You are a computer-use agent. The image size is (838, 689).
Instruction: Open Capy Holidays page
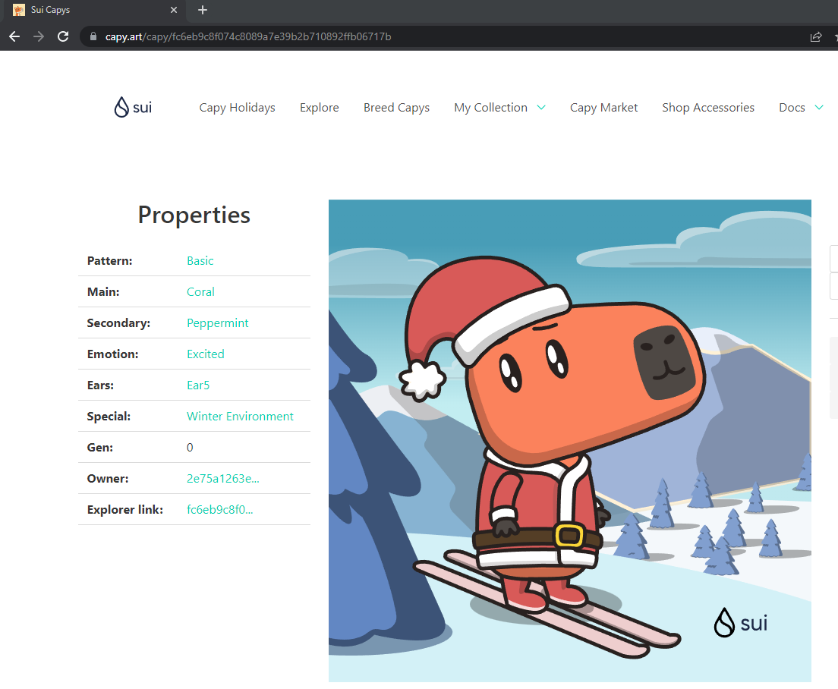(x=237, y=107)
